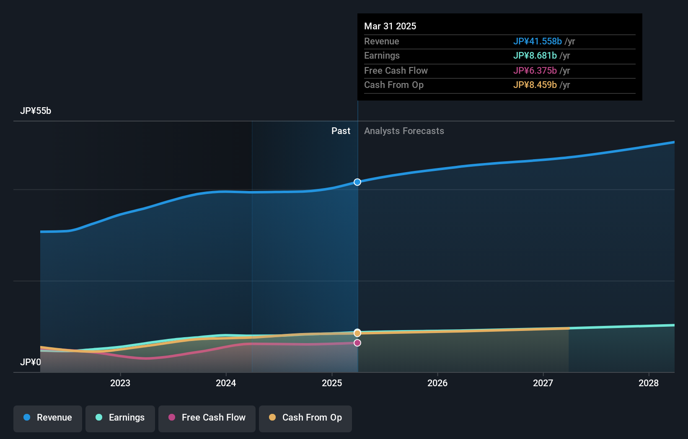This screenshot has height=439, width=688.
Task: Click the 2028 x-axis label
Action: point(649,383)
